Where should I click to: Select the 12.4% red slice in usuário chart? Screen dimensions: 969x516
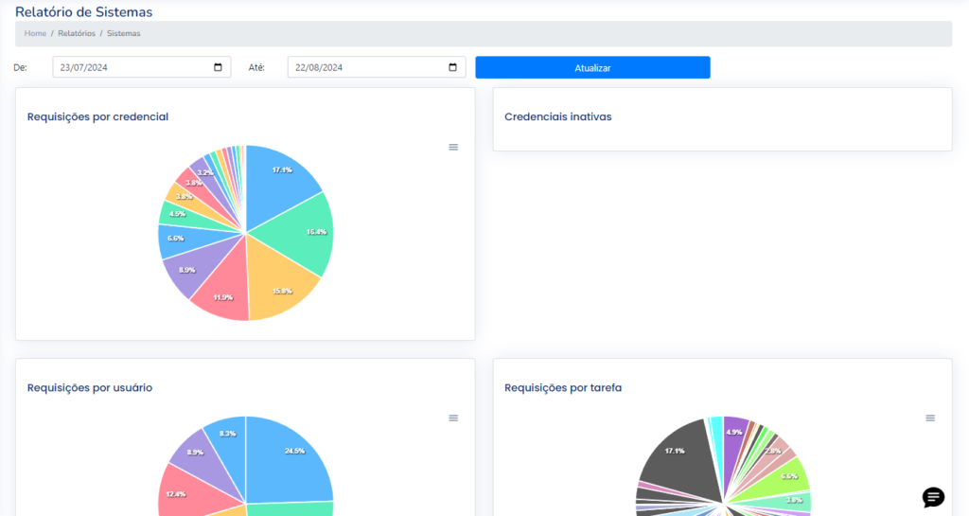(191, 491)
